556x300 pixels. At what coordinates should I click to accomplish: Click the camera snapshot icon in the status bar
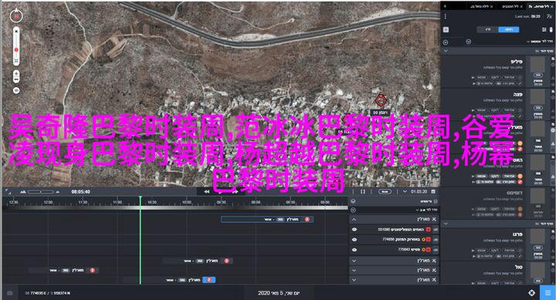(x=10, y=293)
